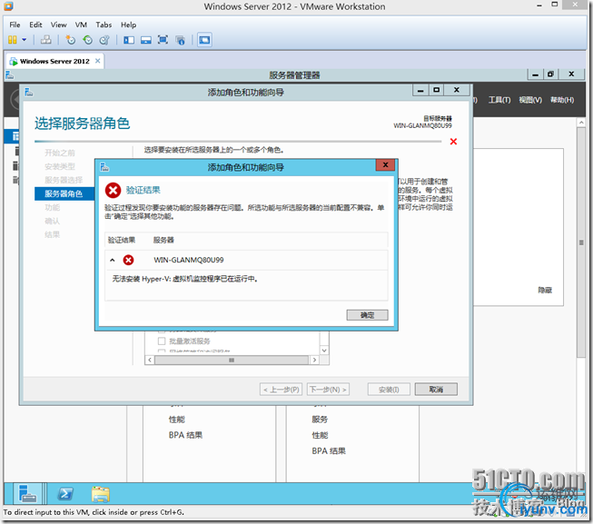Maximize the 添加角色和功能向导 wizard window
593x524 pixels.
437,90
